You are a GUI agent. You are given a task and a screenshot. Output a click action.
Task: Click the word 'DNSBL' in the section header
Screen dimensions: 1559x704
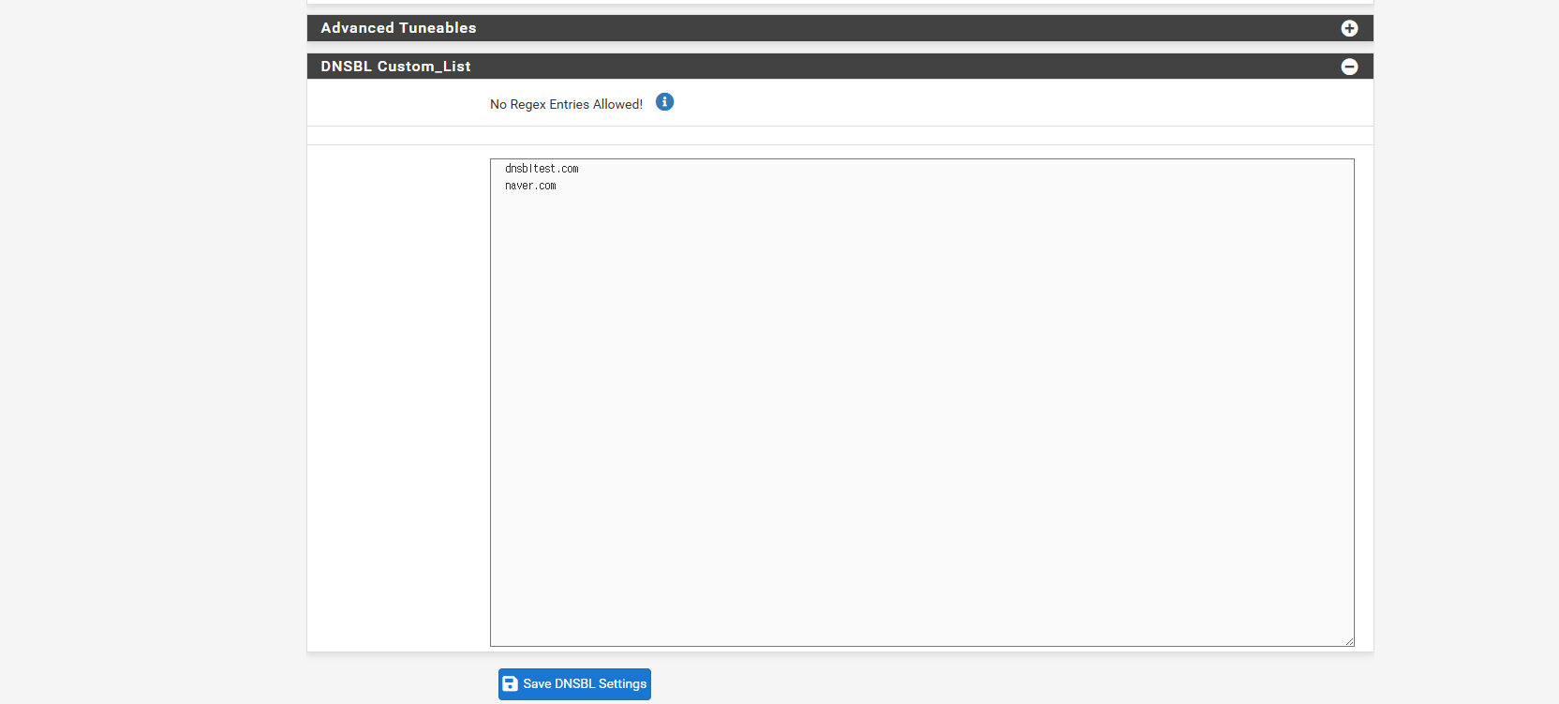tap(347, 67)
